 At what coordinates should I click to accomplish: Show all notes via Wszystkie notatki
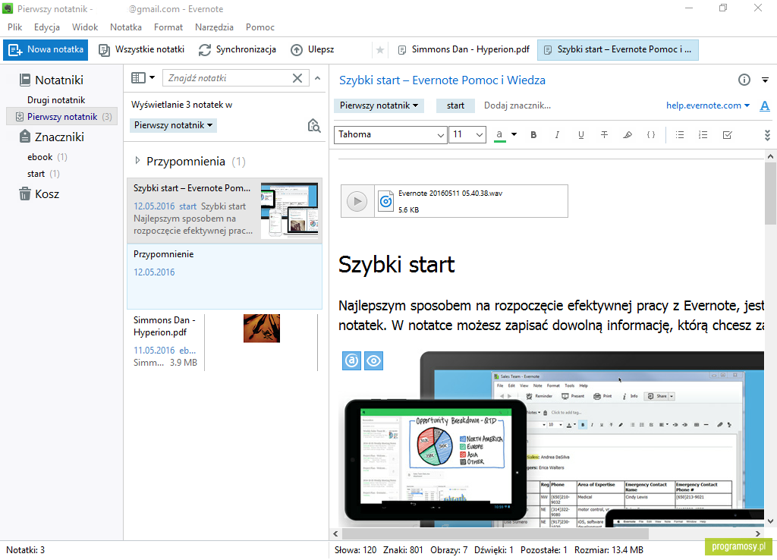pos(141,49)
